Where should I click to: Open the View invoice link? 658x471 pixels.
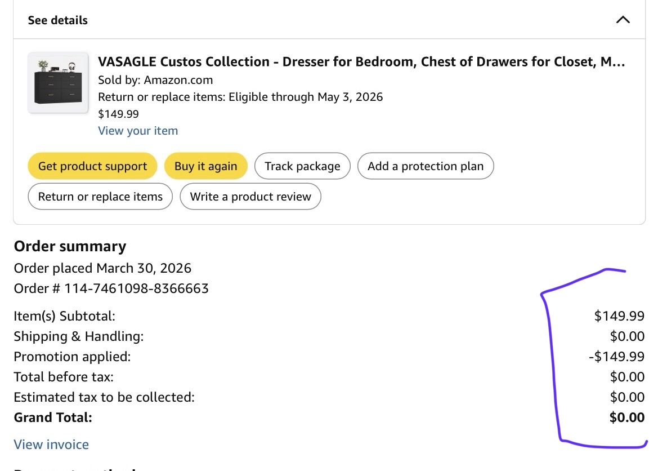[51, 445]
